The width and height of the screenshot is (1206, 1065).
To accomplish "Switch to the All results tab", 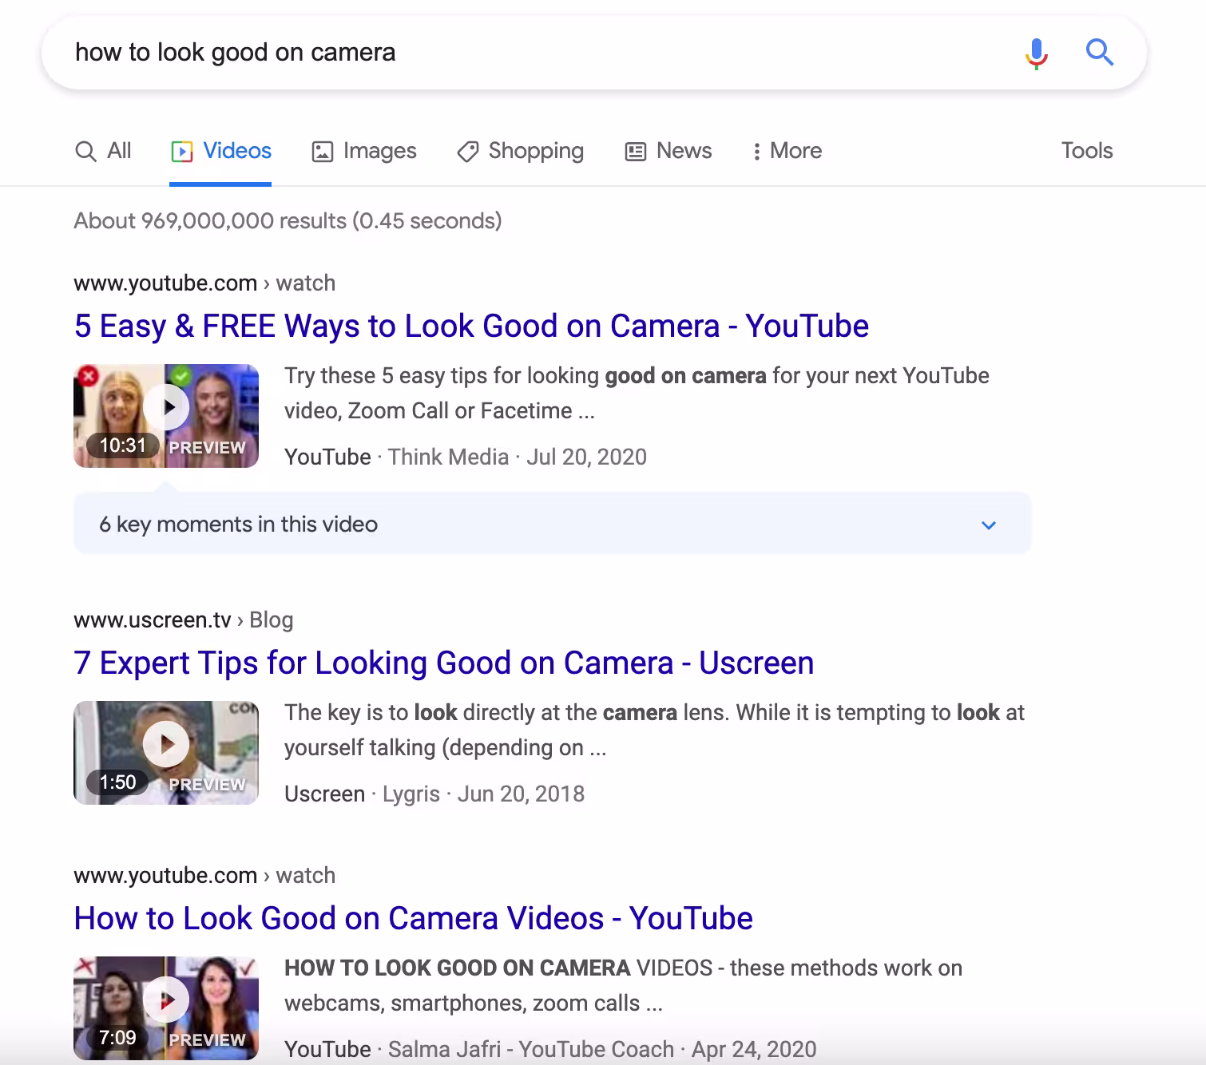I will [103, 151].
